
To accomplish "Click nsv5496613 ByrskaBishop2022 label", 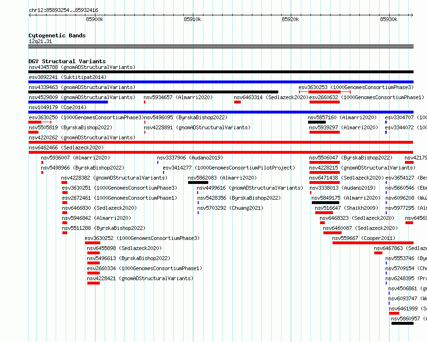I will click(129, 258).
